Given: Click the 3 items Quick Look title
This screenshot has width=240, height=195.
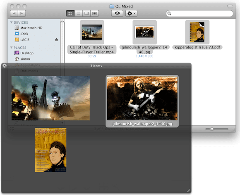Looking at the screenshot, I should (x=96, y=66).
